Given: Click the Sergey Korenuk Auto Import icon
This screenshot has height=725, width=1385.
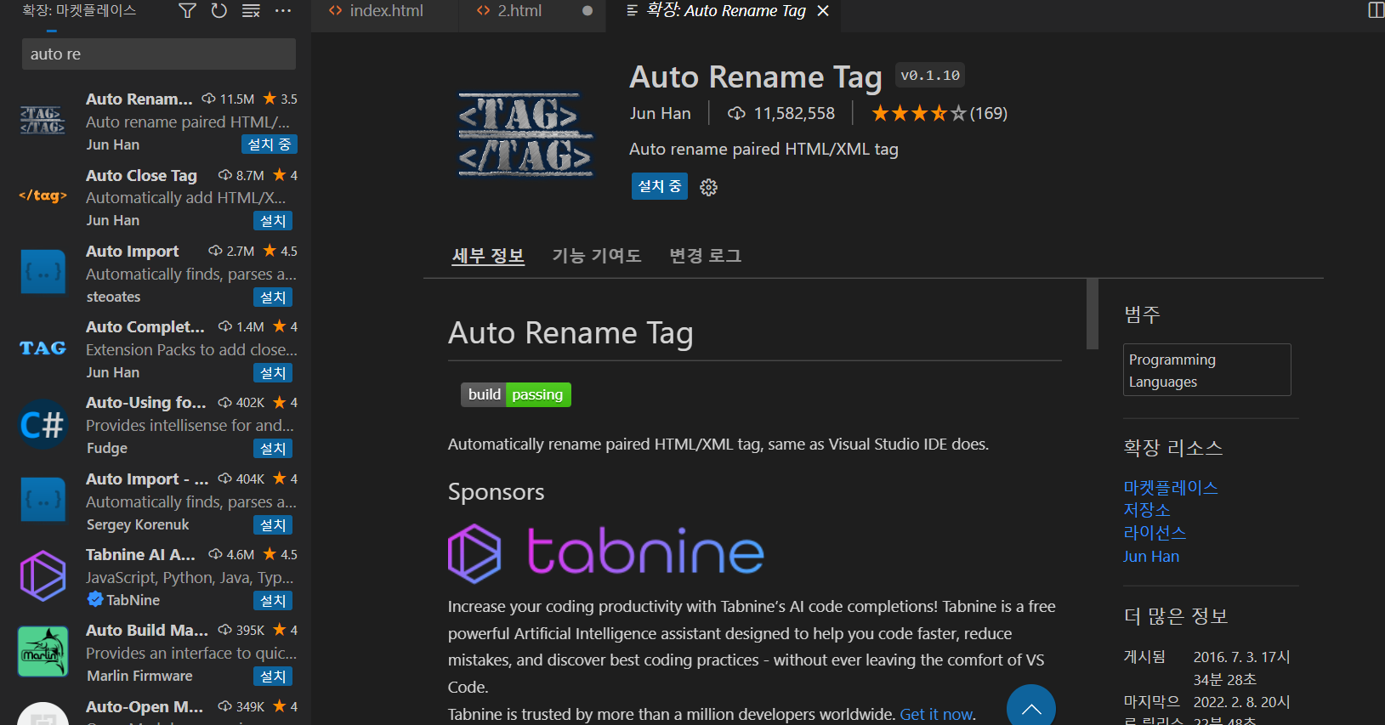Looking at the screenshot, I should click(43, 499).
